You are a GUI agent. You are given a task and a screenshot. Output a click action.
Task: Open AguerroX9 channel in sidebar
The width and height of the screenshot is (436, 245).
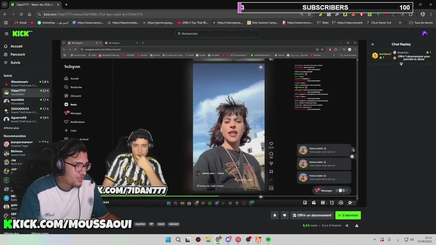[x=26, y=119]
